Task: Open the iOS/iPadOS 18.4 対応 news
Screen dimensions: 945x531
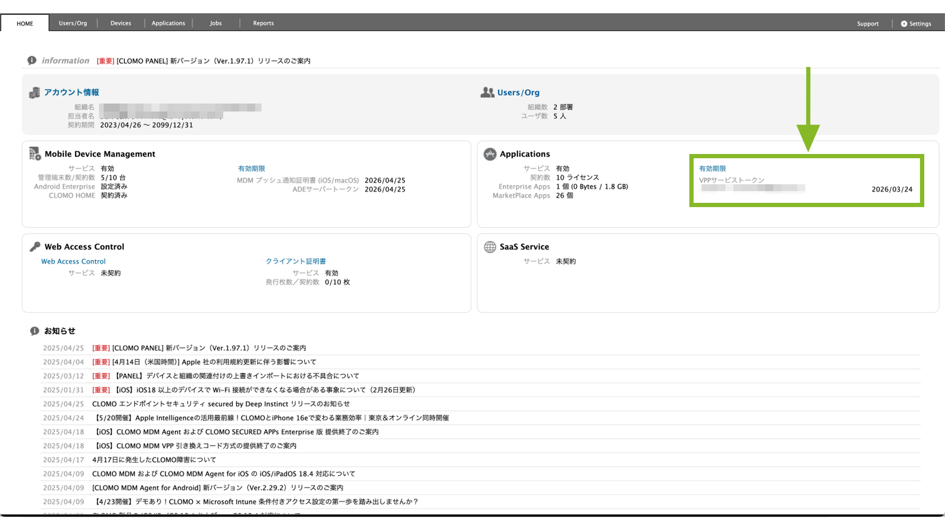Action: 223,474
